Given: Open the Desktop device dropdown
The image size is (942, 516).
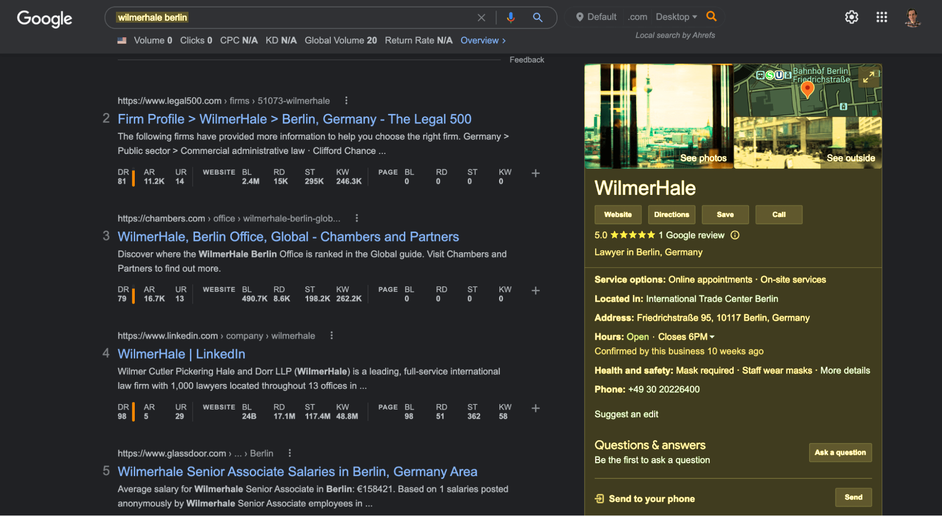Looking at the screenshot, I should pos(676,16).
